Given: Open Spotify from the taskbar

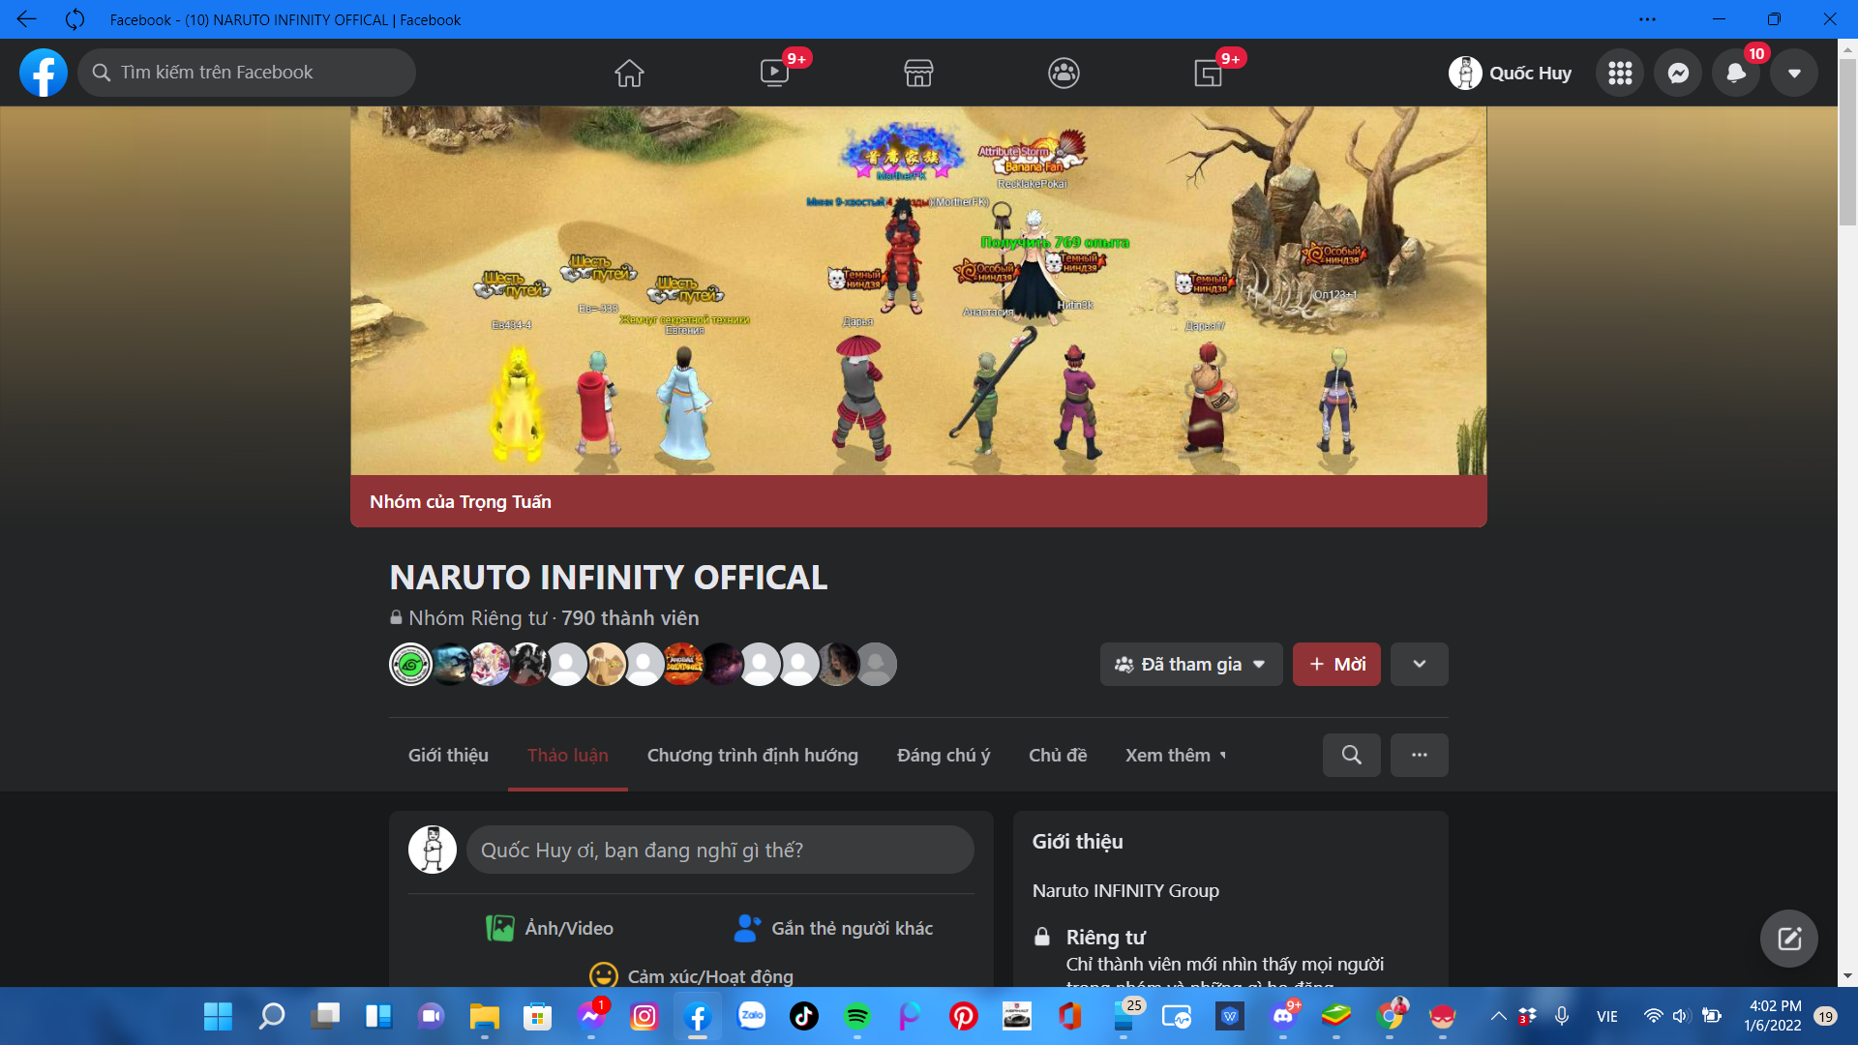Looking at the screenshot, I should (x=857, y=1016).
